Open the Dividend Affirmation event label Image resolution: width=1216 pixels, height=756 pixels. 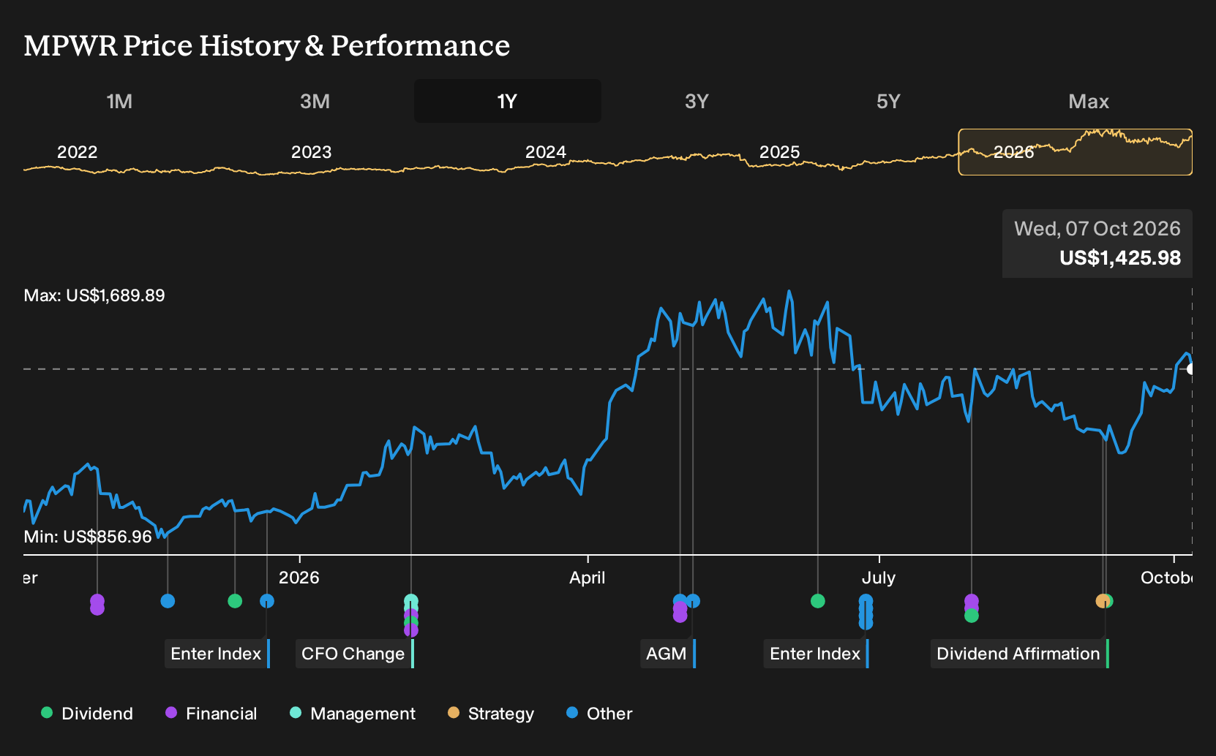pos(1020,654)
